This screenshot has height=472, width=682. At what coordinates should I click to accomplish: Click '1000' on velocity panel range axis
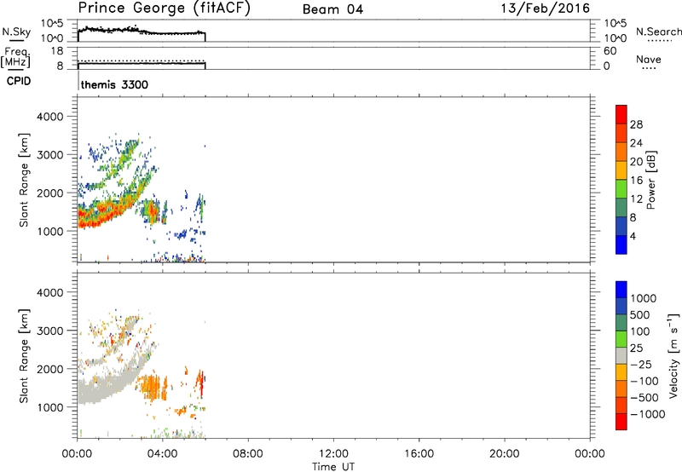click(x=50, y=407)
